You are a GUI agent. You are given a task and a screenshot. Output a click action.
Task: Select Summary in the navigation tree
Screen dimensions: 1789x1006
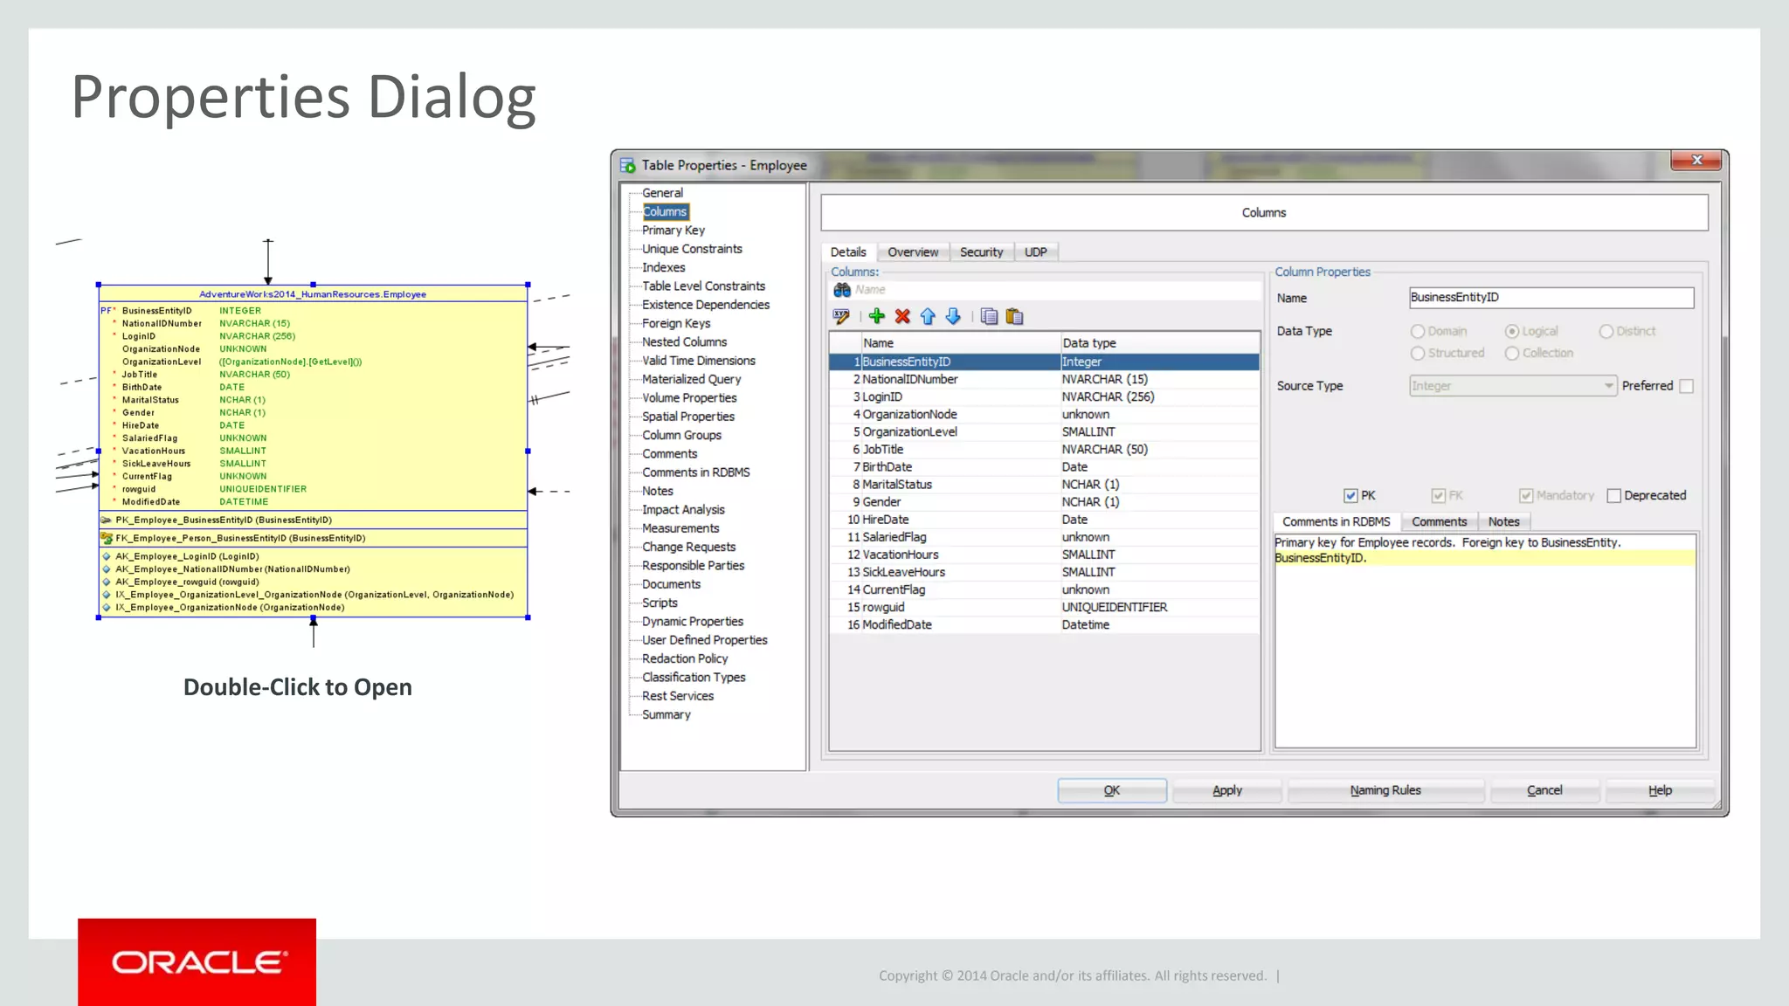[666, 714]
